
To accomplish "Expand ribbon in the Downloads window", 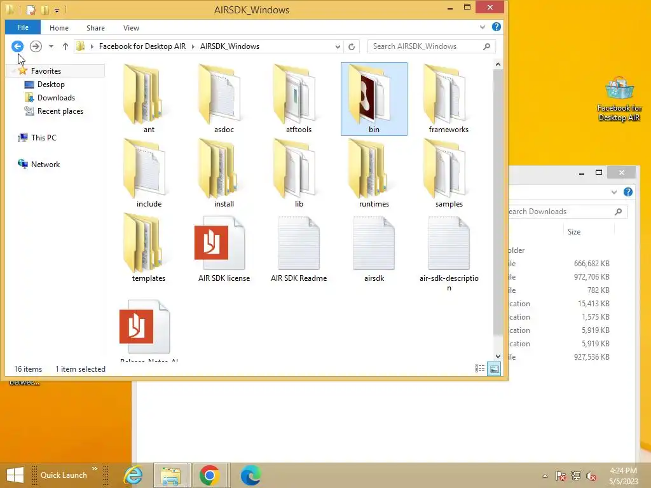I will 614,192.
